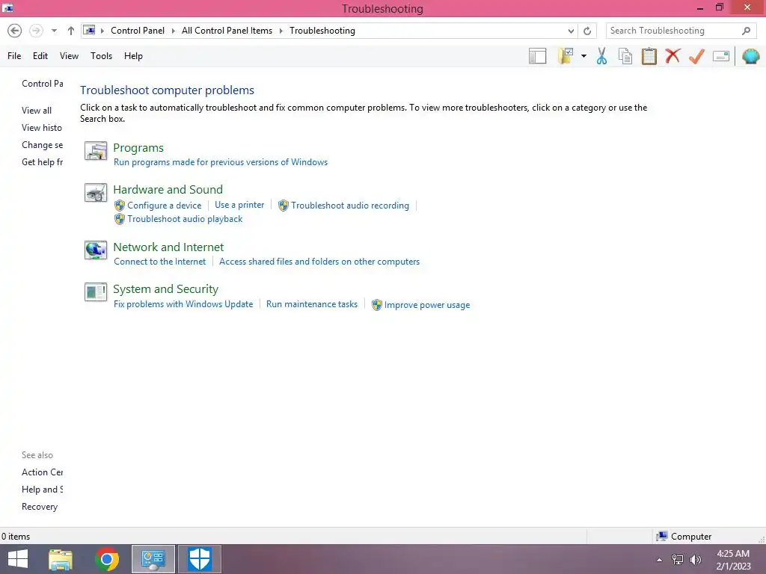The width and height of the screenshot is (766, 574).
Task: Click the Refresh button in address bar
Action: [x=587, y=31]
